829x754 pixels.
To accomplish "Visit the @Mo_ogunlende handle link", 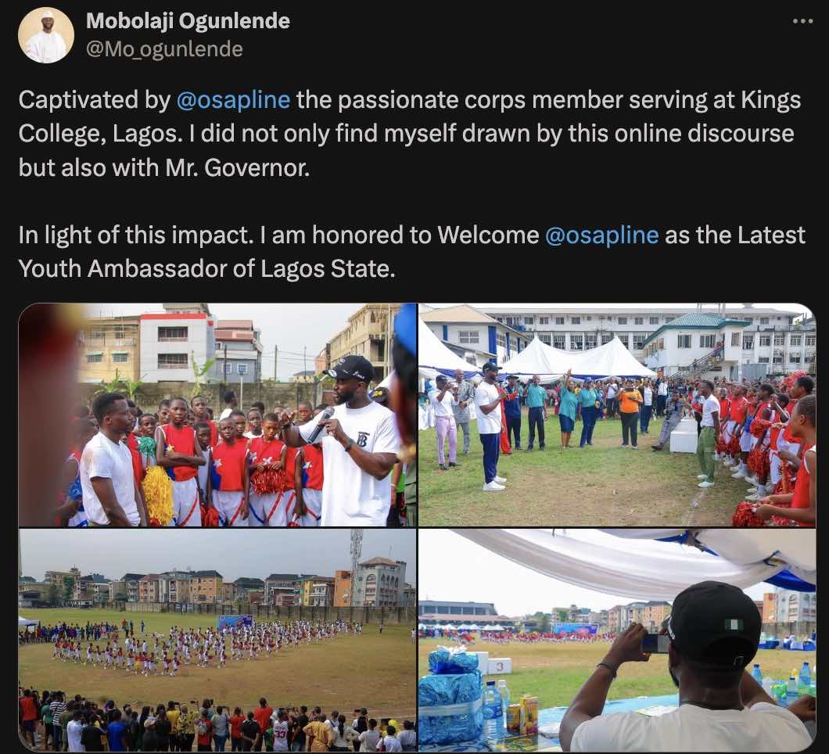I will pos(164,49).
